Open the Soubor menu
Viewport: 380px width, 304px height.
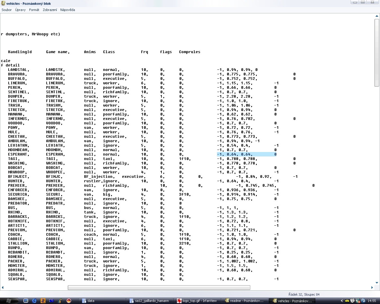pyautogui.click(x=7, y=10)
